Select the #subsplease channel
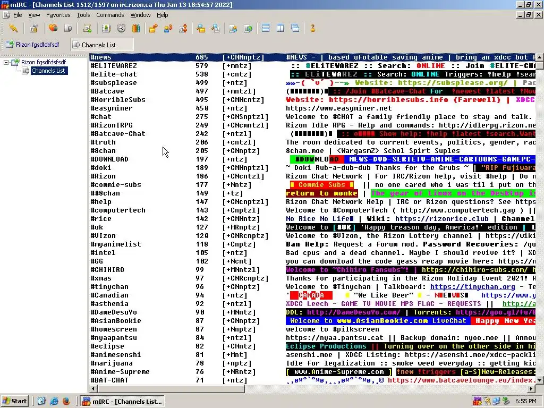Viewport: 544px width, 408px height. pos(312,82)
